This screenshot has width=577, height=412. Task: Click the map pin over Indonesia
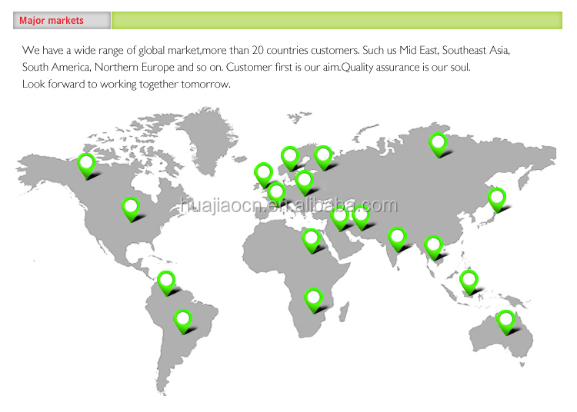point(469,282)
